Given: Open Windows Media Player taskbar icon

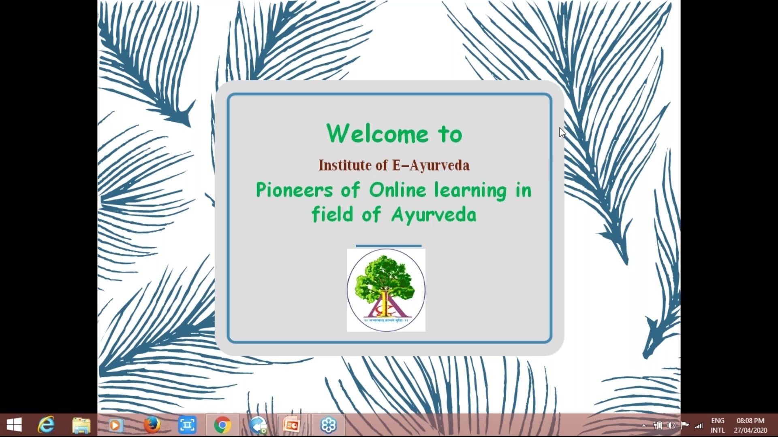Looking at the screenshot, I should [115, 425].
